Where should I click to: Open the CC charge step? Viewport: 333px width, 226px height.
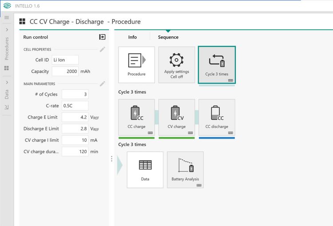coord(136,117)
